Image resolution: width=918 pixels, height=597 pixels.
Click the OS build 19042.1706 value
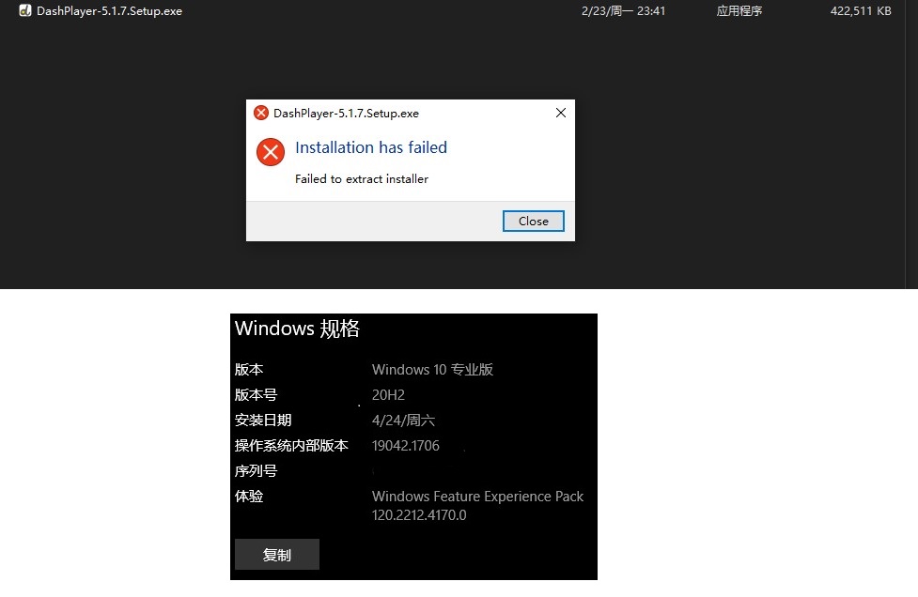[405, 446]
